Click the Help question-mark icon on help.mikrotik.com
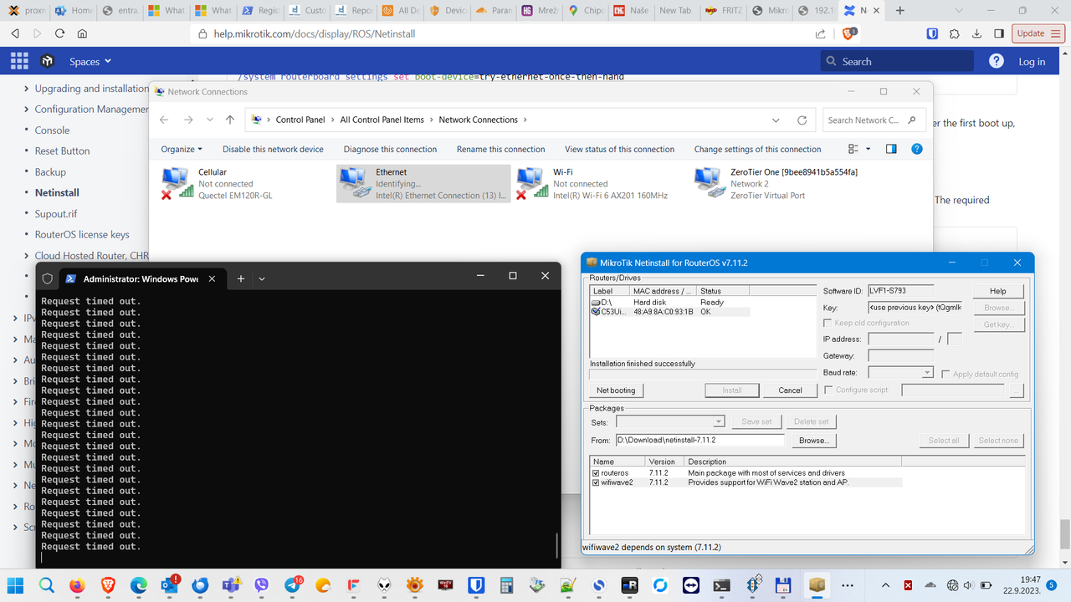The height and width of the screenshot is (602, 1071). pos(996,61)
